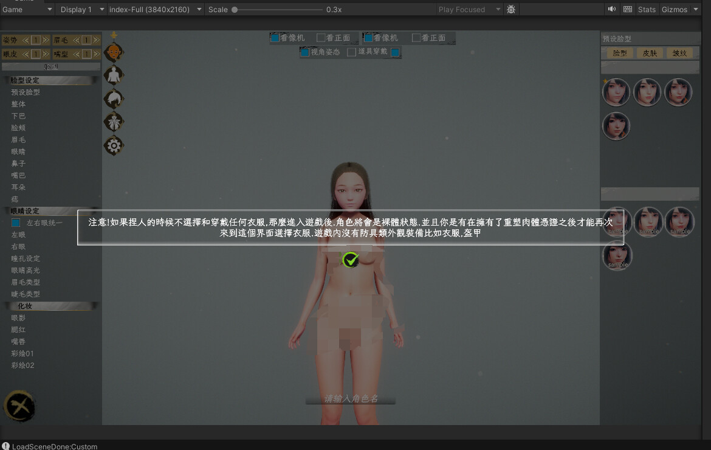711x450 pixels.
Task: Click the black X exit icon bottom-left
Action: (19, 406)
